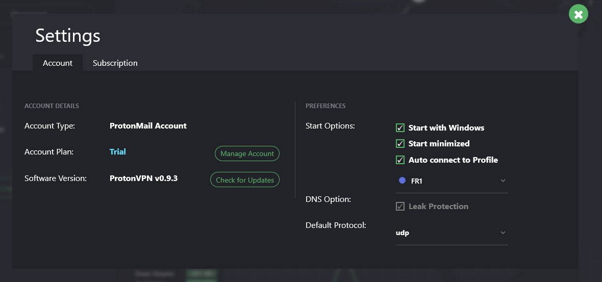This screenshot has width=602, height=282.
Task: Click the Start Options label
Action: tap(330, 126)
